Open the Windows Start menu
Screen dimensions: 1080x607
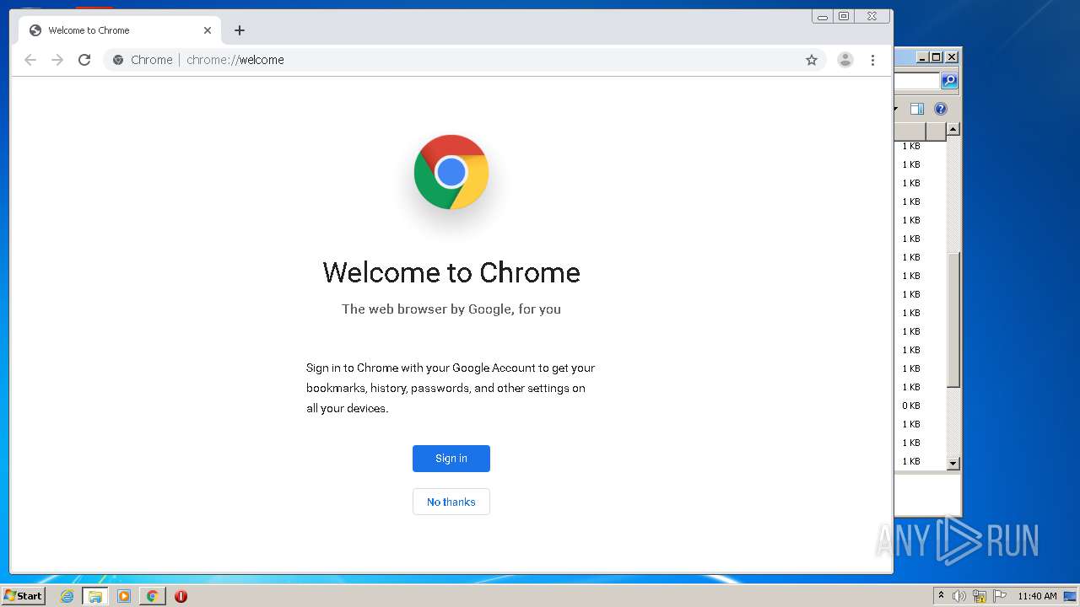[x=23, y=596]
